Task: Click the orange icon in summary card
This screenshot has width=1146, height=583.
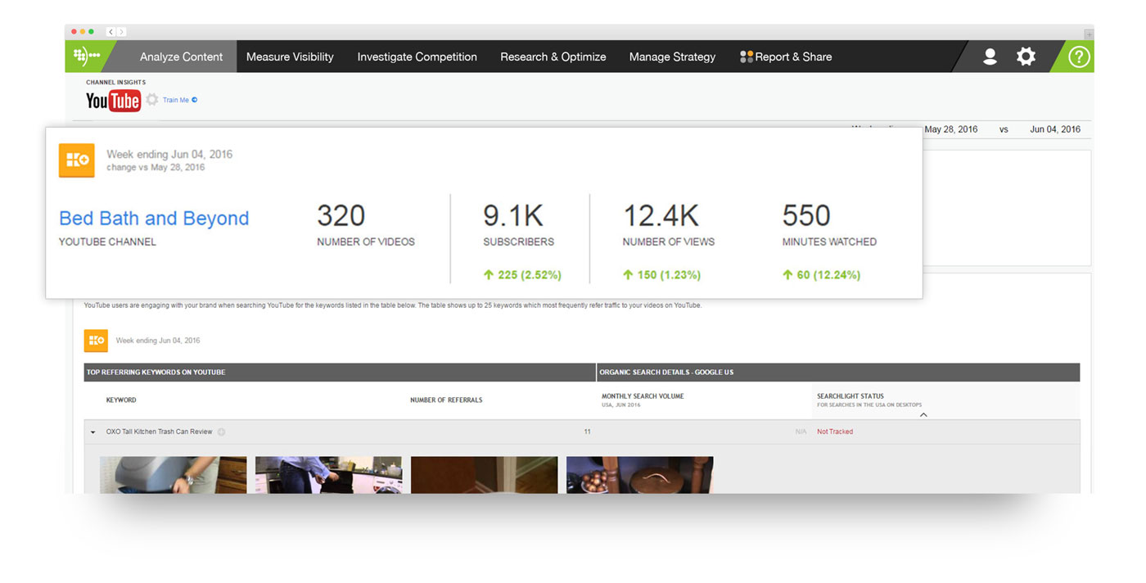Action: [x=77, y=160]
